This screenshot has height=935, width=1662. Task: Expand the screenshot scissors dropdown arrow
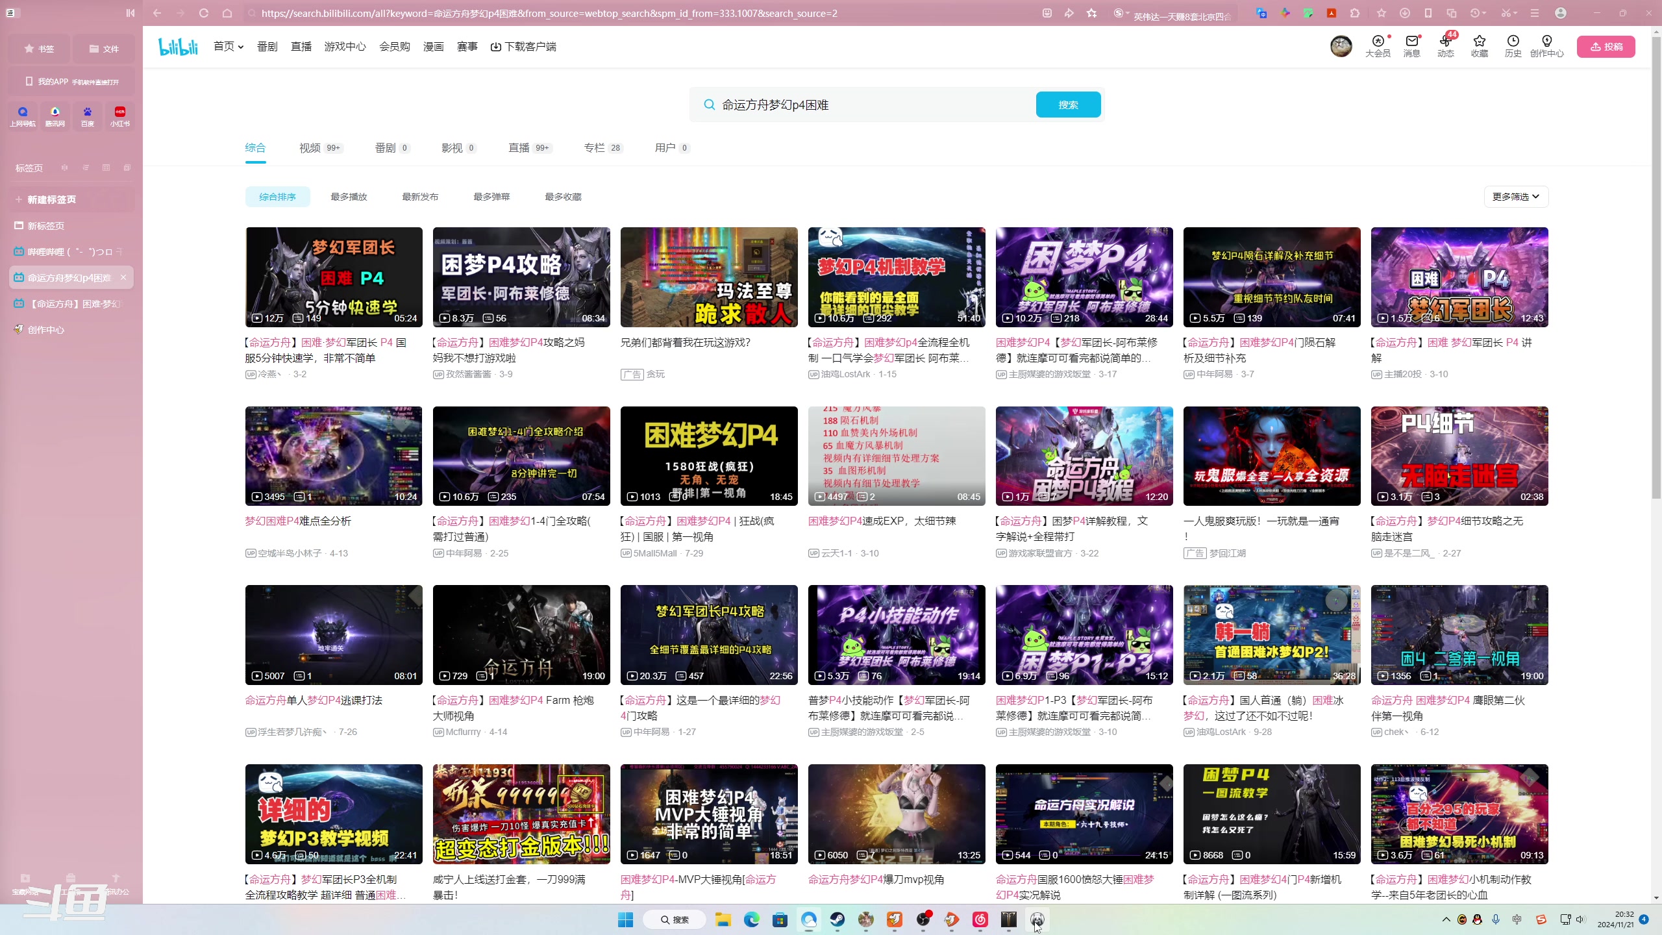click(1515, 13)
